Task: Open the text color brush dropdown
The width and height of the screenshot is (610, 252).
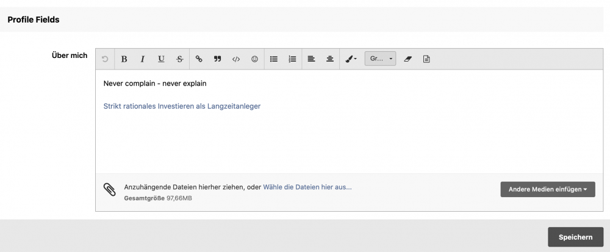Action: coord(351,59)
